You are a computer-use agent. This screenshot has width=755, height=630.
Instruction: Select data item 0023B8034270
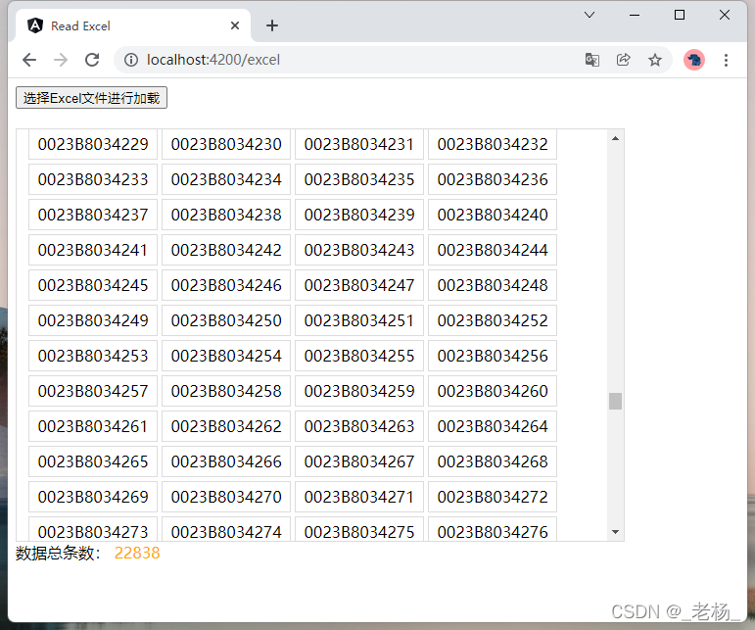tap(226, 497)
